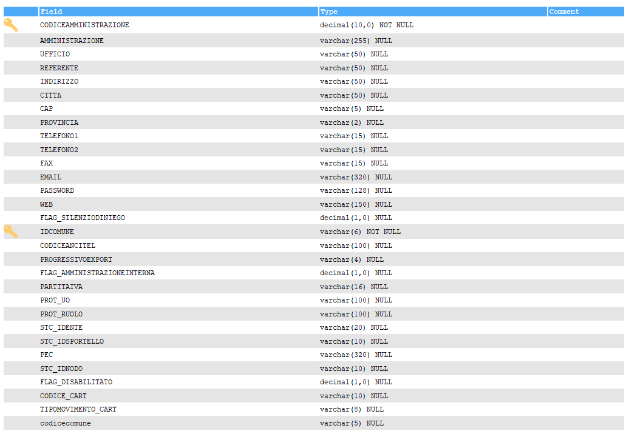
Task: Click the Type column header
Action: (x=329, y=12)
